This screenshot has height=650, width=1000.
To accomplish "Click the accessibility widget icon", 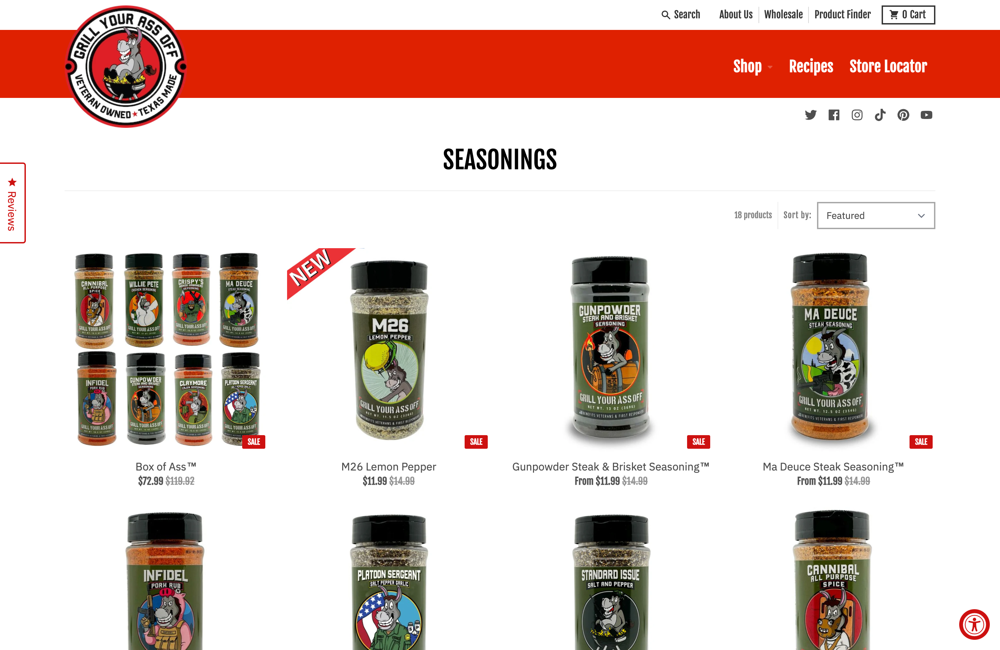I will click(x=974, y=625).
